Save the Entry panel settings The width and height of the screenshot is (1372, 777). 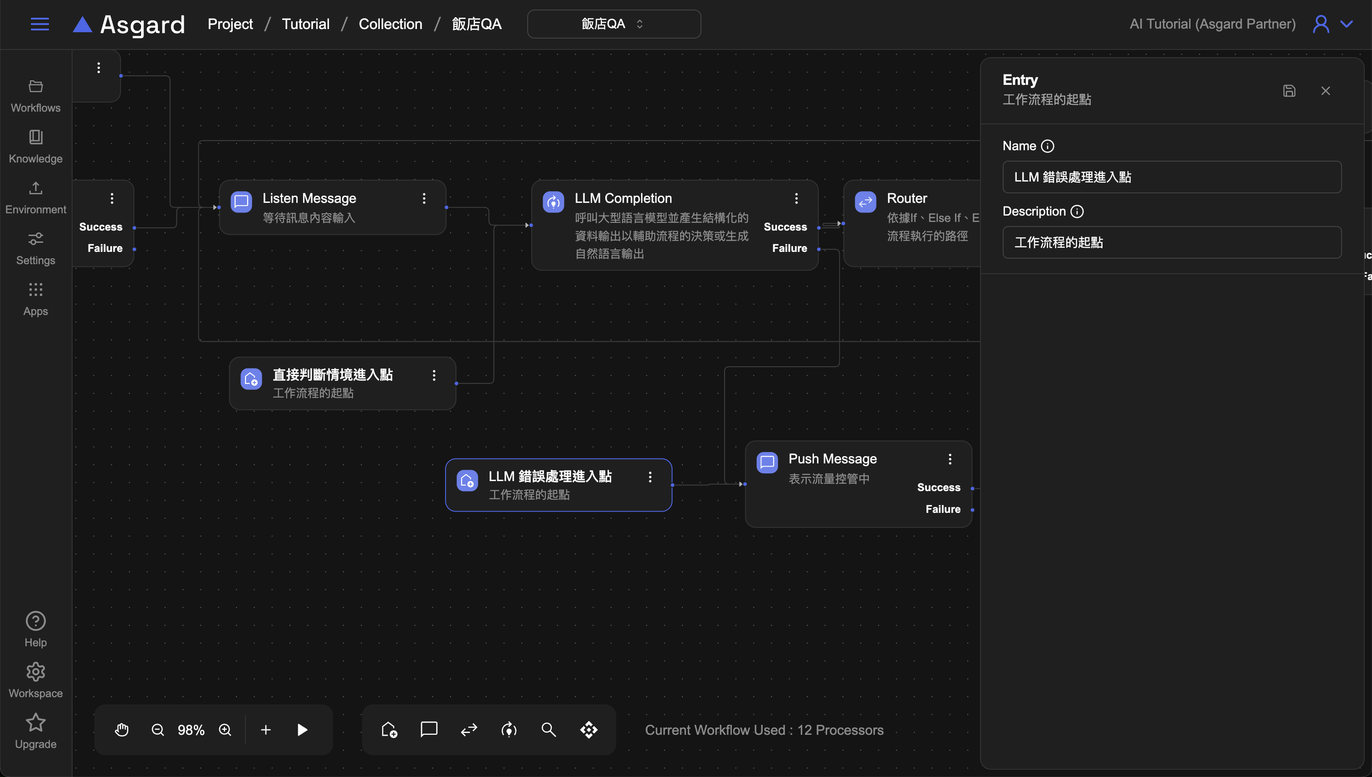point(1289,91)
